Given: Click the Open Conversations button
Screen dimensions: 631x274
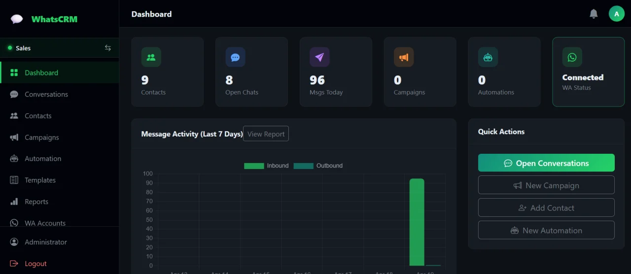Looking at the screenshot, I should point(546,163).
